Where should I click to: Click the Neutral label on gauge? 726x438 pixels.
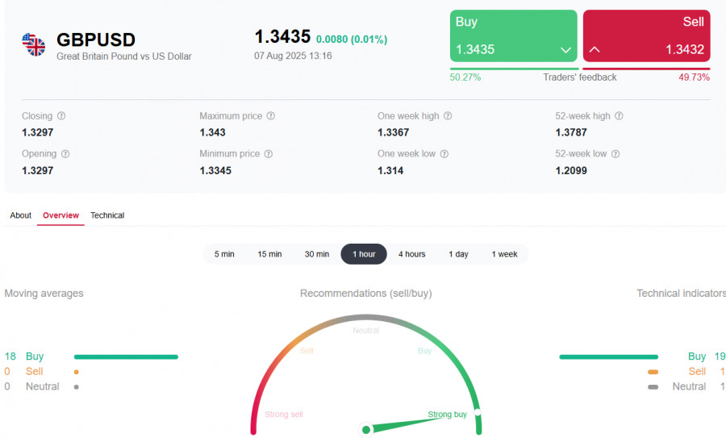[x=365, y=331]
